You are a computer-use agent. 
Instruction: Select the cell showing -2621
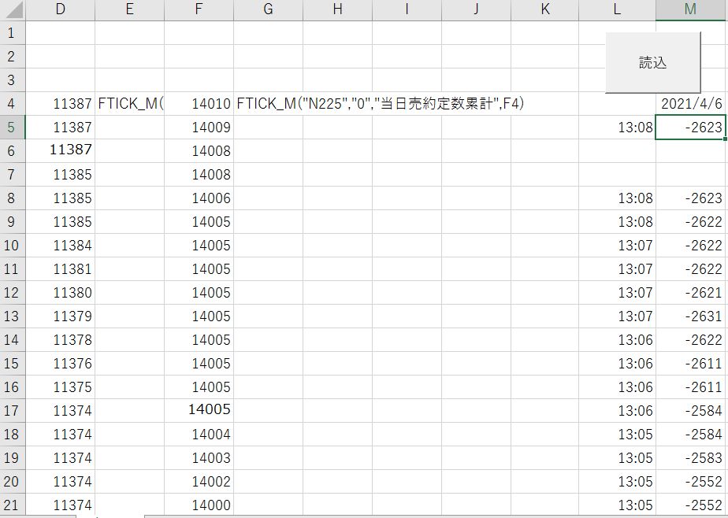point(691,292)
